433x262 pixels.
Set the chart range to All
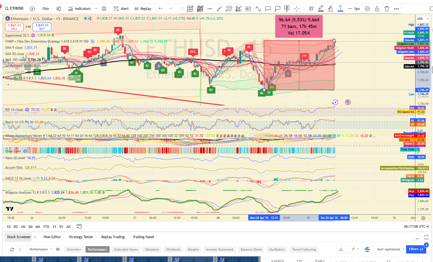pos(68,227)
